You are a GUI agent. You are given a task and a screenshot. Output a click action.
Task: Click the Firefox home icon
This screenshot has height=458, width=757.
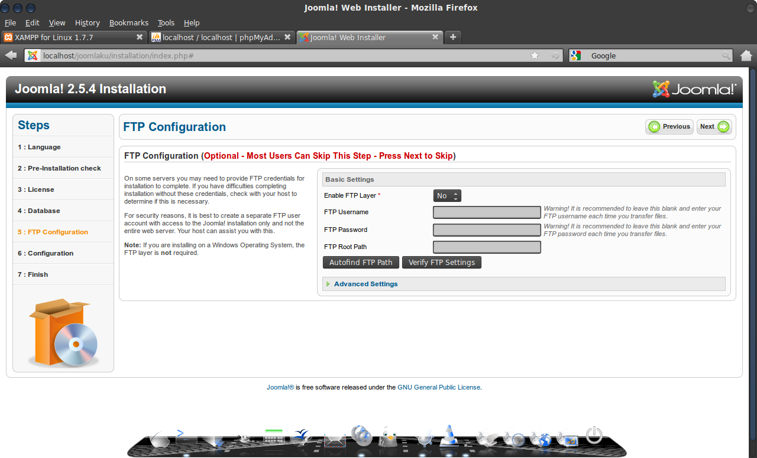746,55
